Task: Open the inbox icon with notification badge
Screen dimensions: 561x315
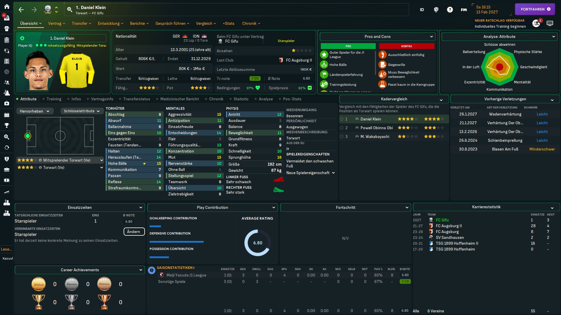Action: [6, 17]
